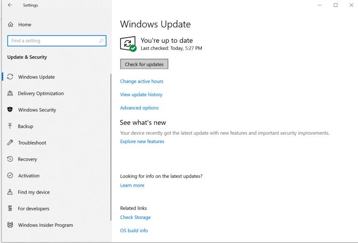Minimize the Settings window
Screen dimensions: 358x243
pos(320,5)
